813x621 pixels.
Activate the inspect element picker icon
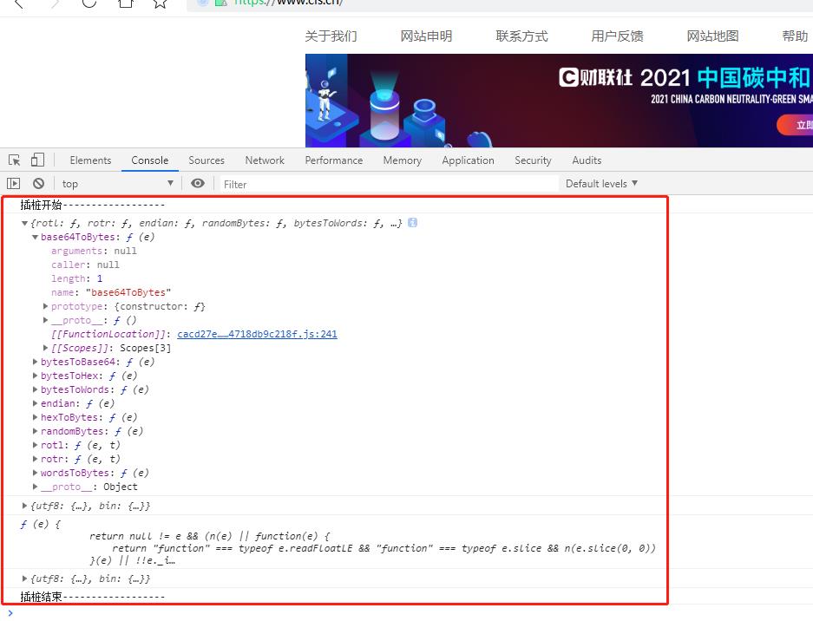click(15, 160)
